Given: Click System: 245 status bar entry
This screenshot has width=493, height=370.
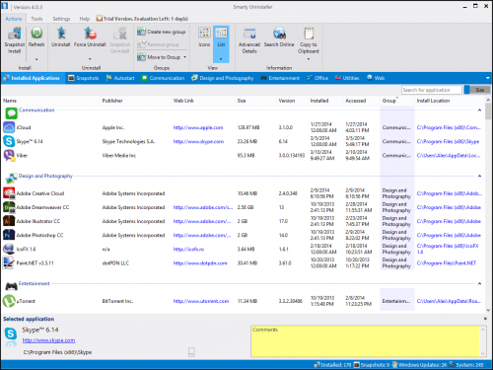Looking at the screenshot, I should [x=466, y=365].
